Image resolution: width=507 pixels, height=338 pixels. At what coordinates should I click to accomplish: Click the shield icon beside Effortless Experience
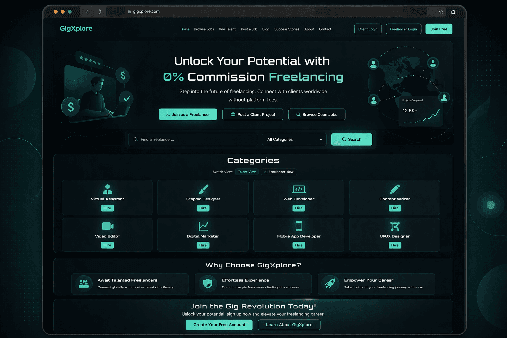click(x=208, y=284)
